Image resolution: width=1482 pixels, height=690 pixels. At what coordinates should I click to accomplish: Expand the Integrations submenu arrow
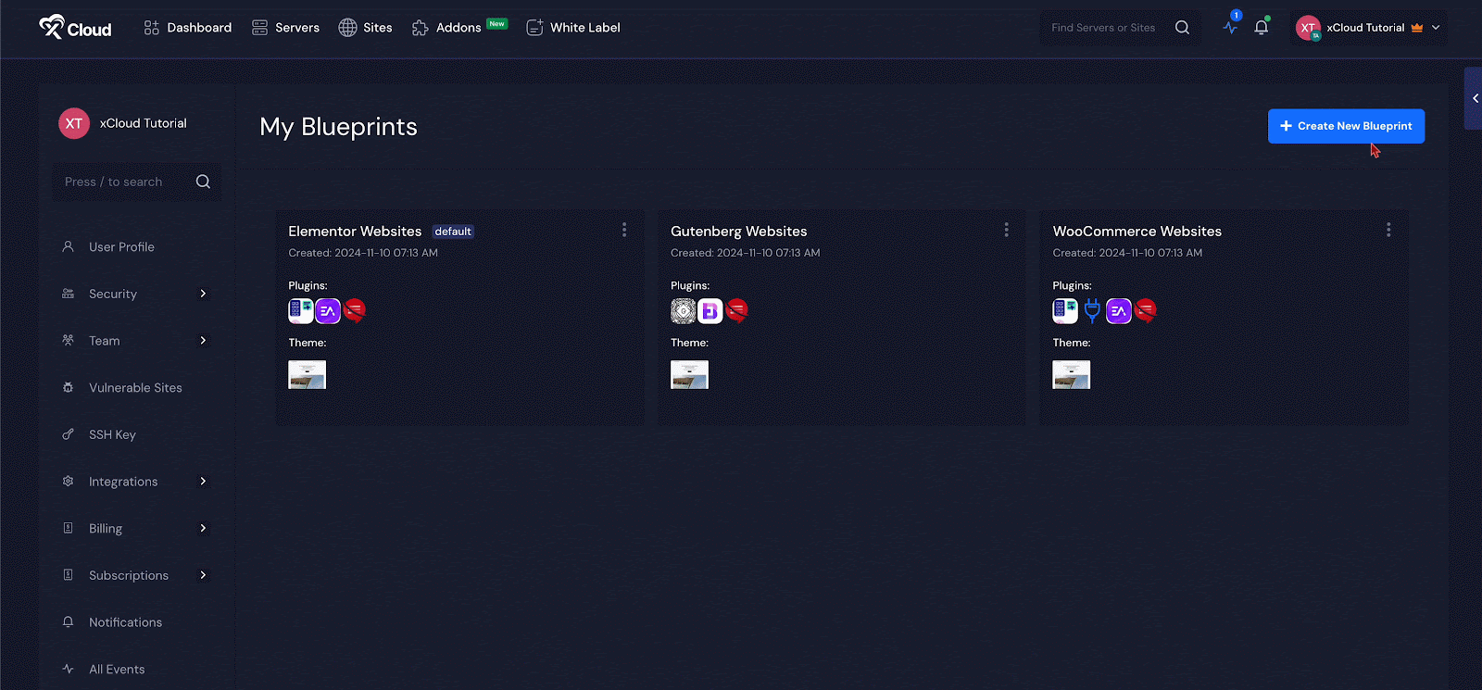203,482
